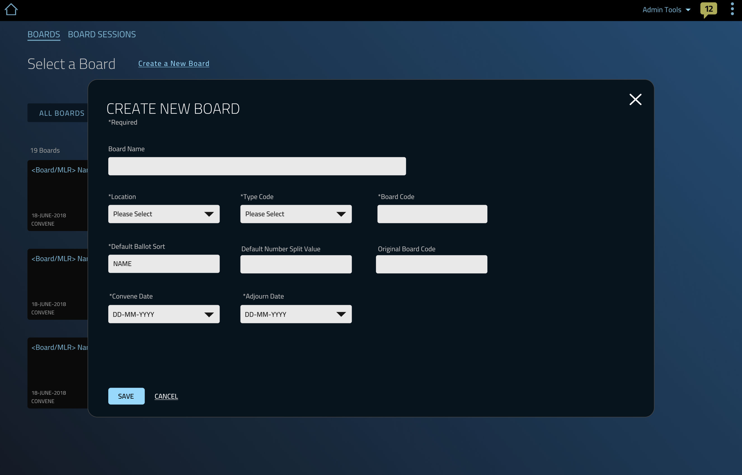Switch to the BOARD SESSIONS tab
The height and width of the screenshot is (475, 742).
[102, 34]
